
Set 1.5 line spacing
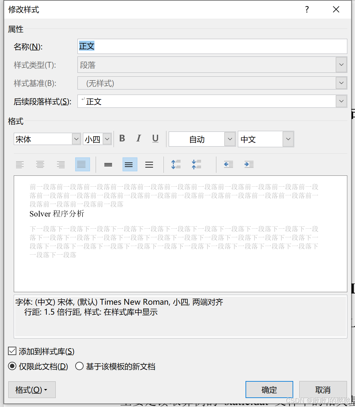(130, 165)
